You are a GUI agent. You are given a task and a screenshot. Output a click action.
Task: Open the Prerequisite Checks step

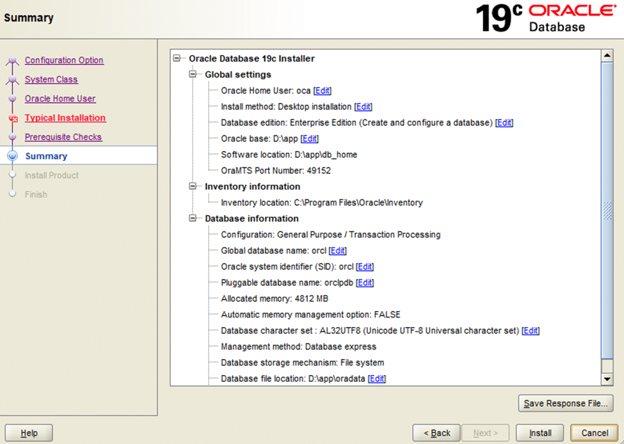pyautogui.click(x=63, y=137)
